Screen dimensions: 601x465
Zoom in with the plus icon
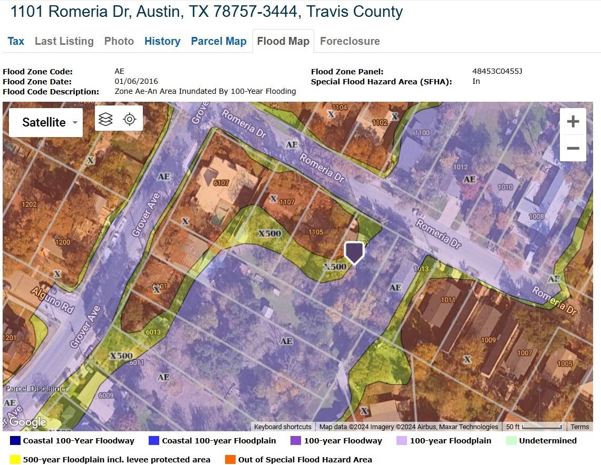click(x=573, y=121)
